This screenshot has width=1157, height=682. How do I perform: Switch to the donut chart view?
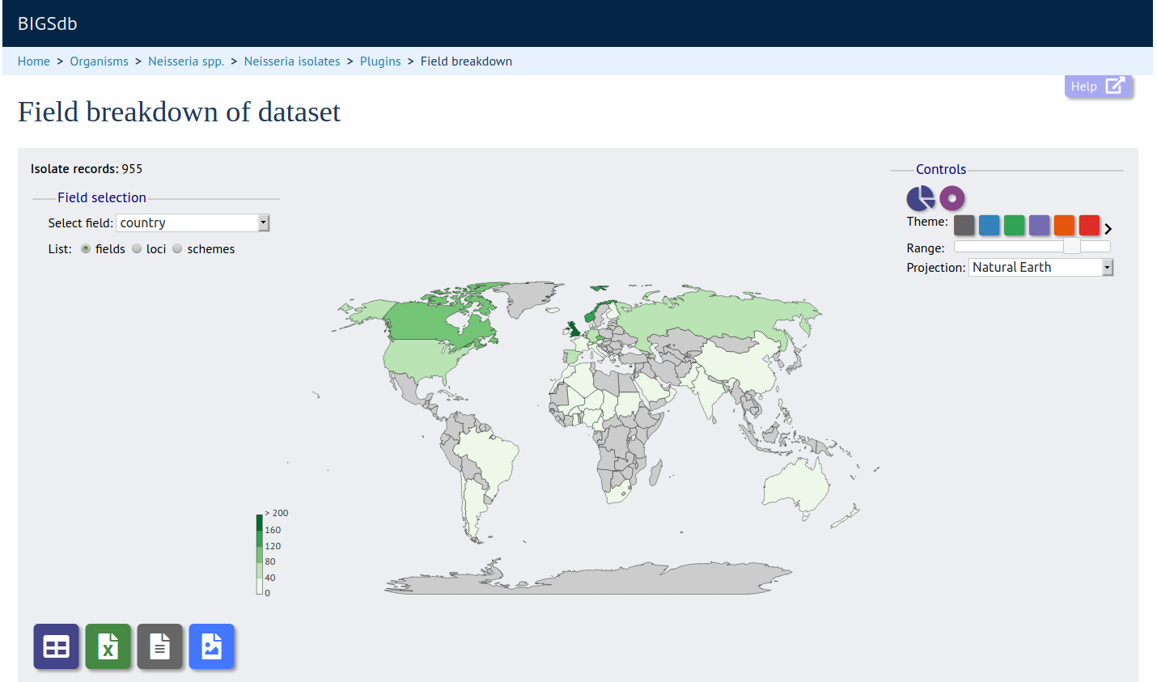pyautogui.click(x=952, y=198)
